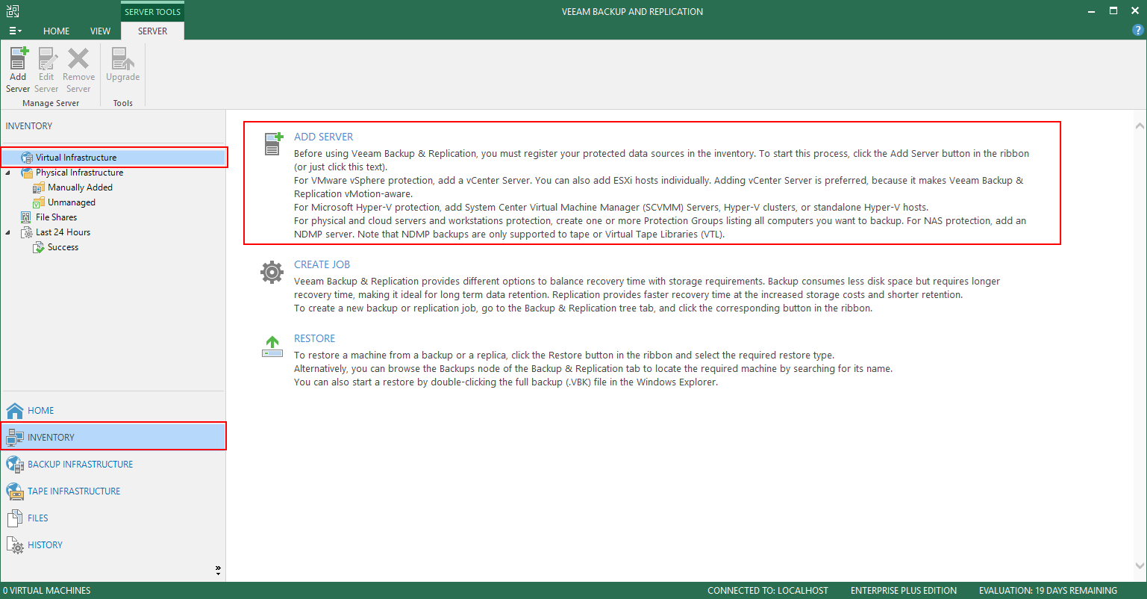Select the Unmanaged tree item
Viewport: 1147px width, 599px height.
pos(72,202)
